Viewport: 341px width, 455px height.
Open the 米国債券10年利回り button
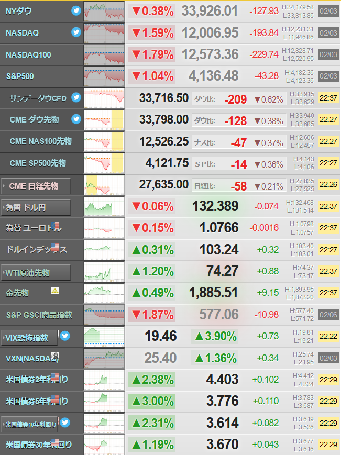pyautogui.click(x=29, y=425)
